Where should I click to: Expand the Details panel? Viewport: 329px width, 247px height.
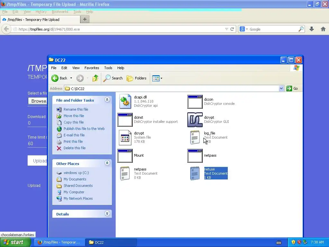point(107,214)
